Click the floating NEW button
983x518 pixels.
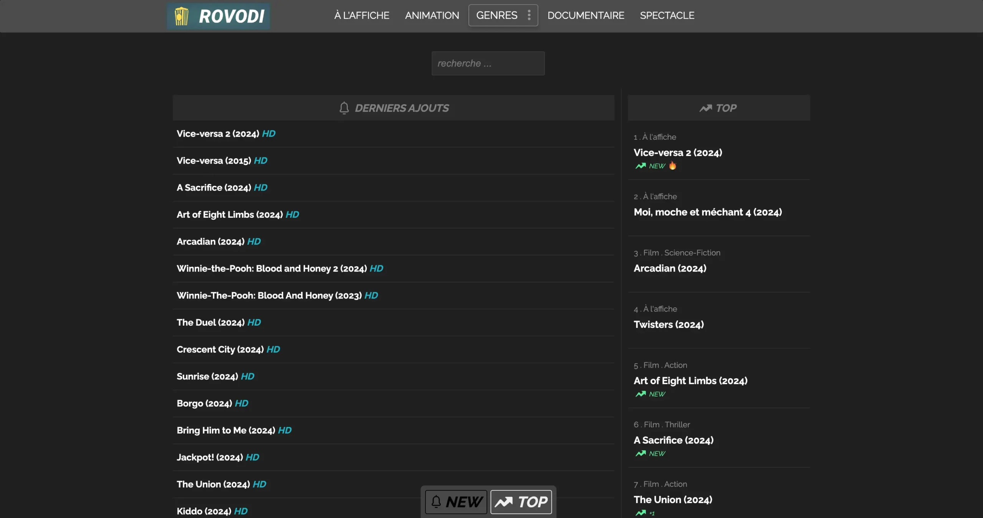click(x=456, y=502)
